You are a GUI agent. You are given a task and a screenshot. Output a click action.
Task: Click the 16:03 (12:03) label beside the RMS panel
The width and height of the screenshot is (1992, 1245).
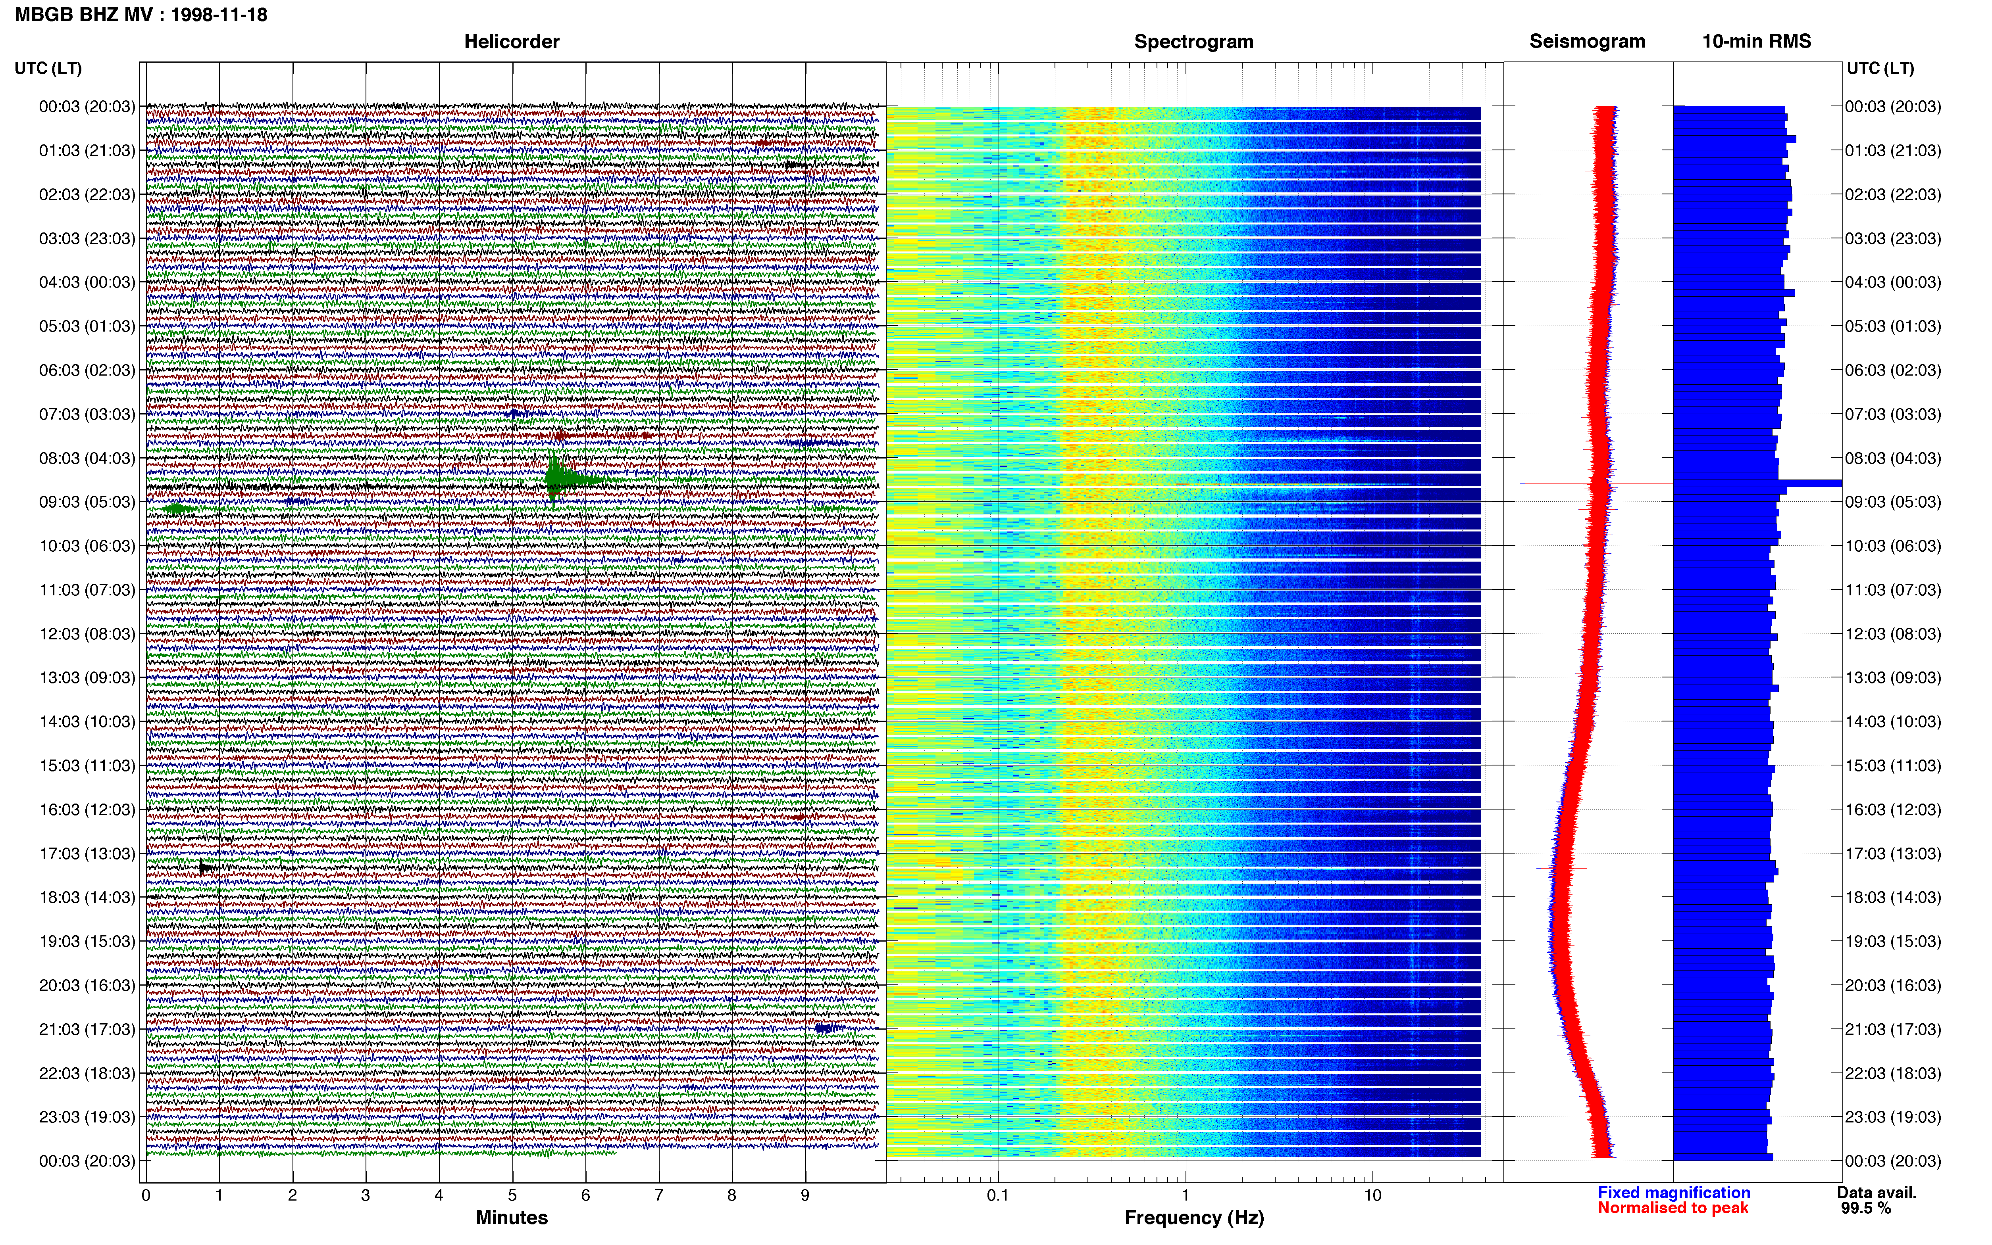[1892, 810]
